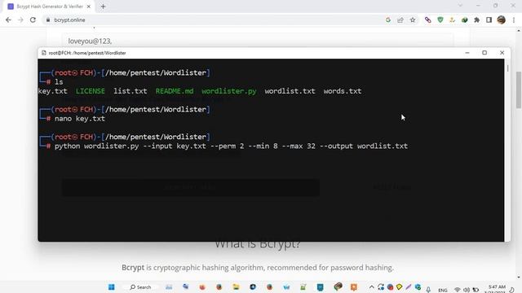Viewport: 522px width, 293px height.
Task: Open the File Explorer taskbar icon
Action: (236, 286)
